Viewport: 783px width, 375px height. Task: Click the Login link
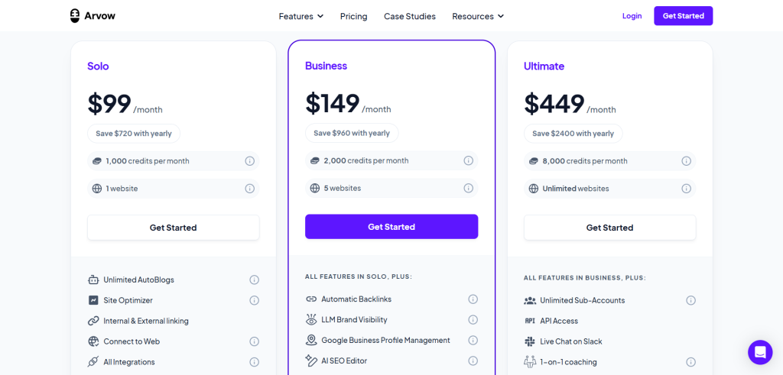coord(632,16)
